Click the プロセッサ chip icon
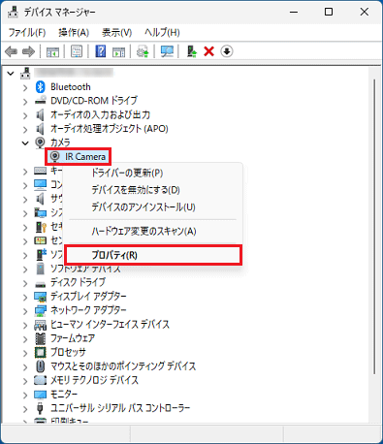Viewport: 383px width, 444px height. (x=40, y=352)
